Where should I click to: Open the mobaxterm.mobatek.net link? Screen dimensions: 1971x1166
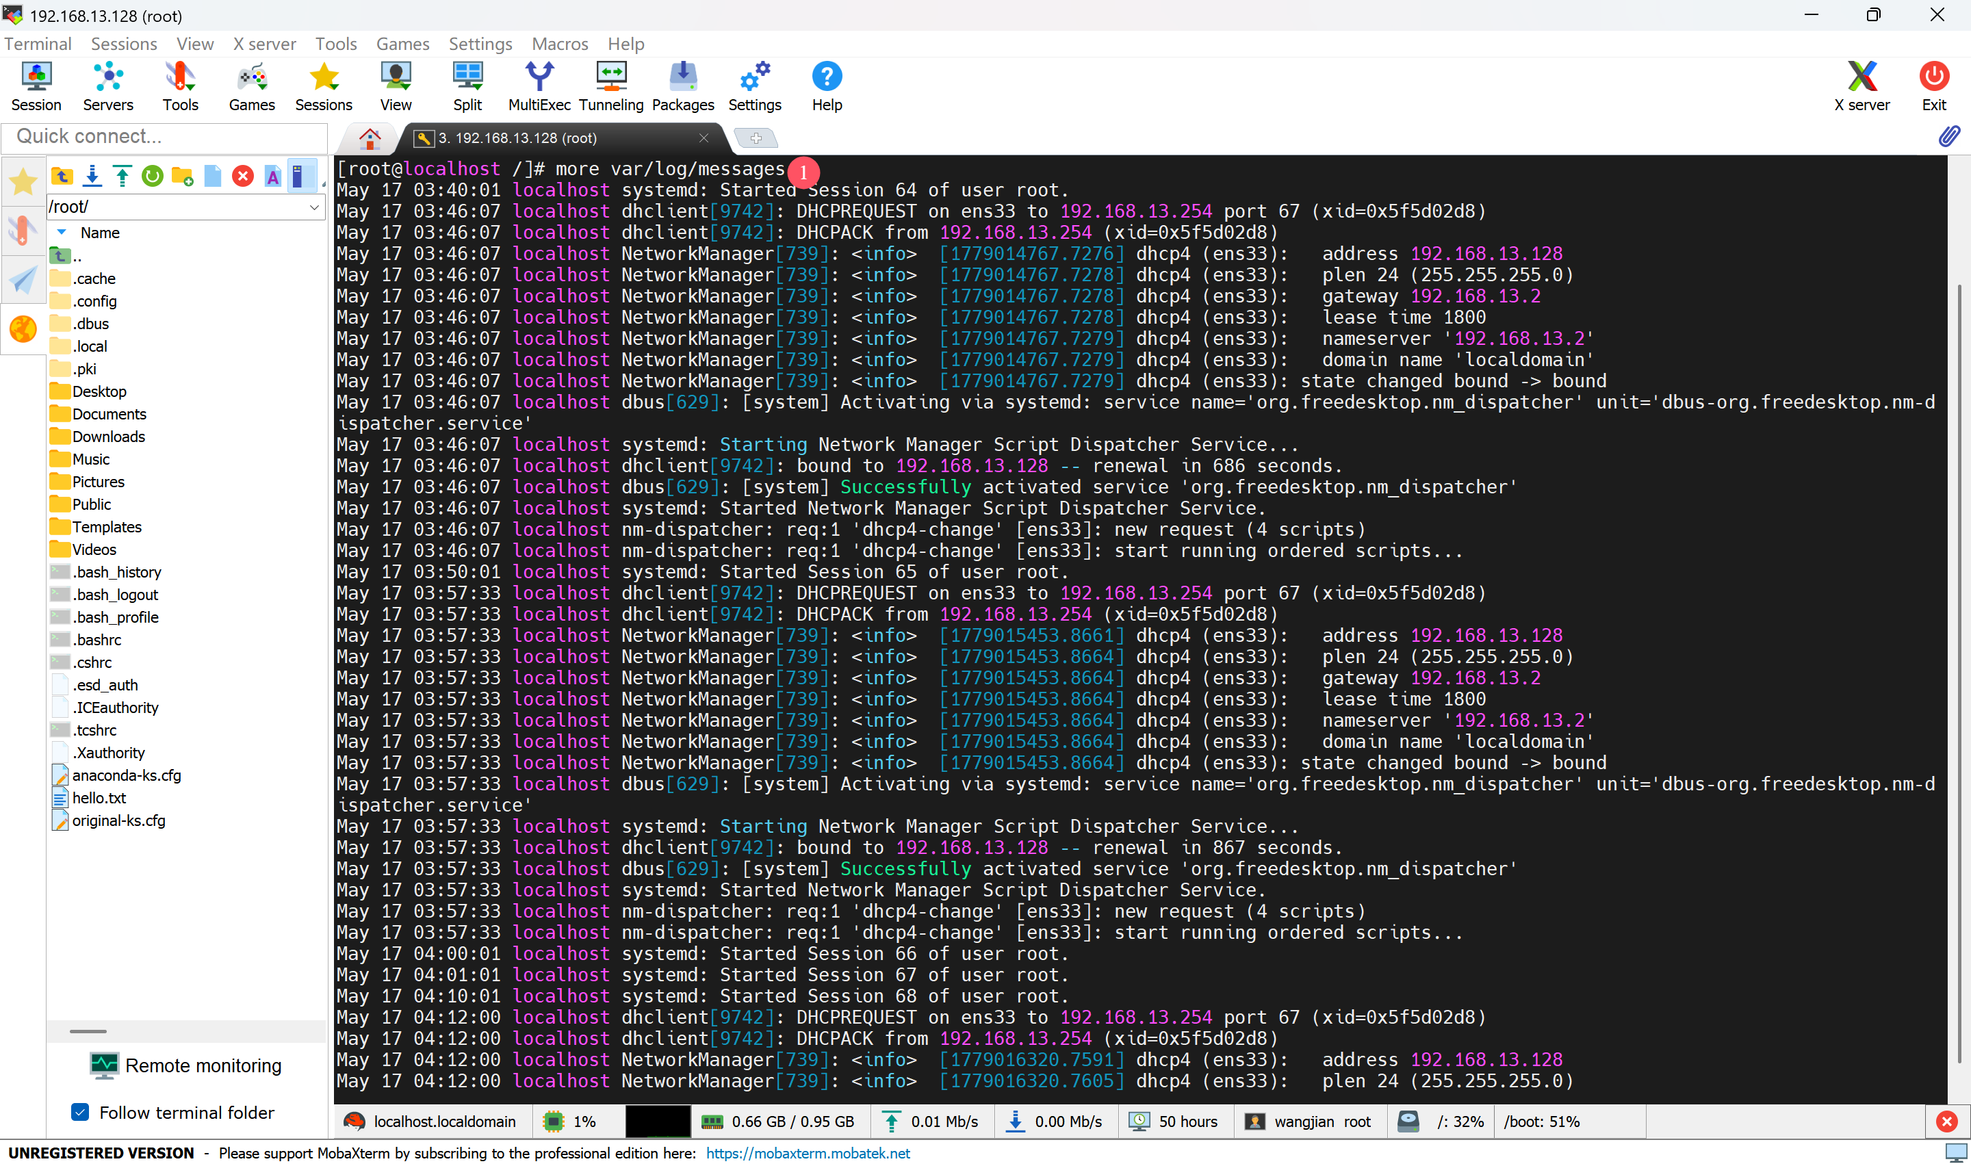tap(808, 1152)
